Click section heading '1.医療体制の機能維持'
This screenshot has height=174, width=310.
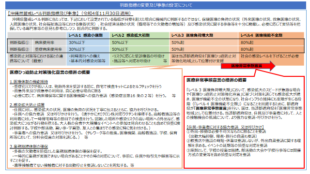pos(29,82)
